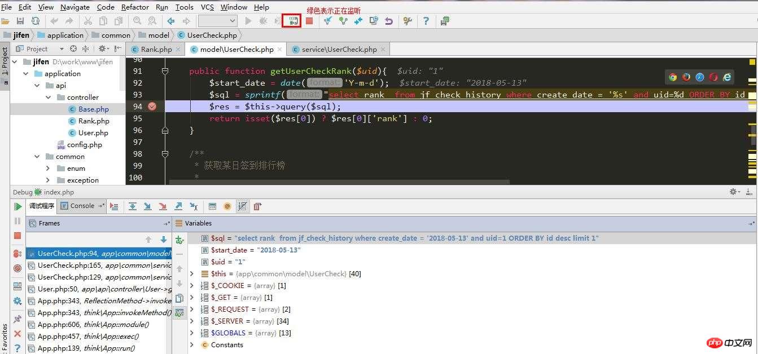The image size is (758, 354).
Task: Navigate Forward with the right arrow icon
Action: (x=186, y=21)
